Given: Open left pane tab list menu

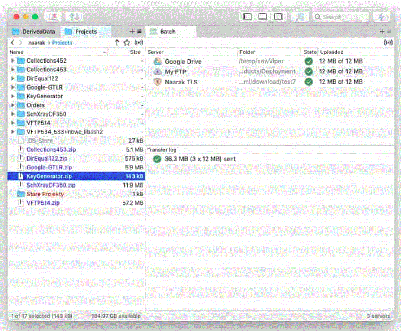Looking at the screenshot, I should (x=139, y=32).
